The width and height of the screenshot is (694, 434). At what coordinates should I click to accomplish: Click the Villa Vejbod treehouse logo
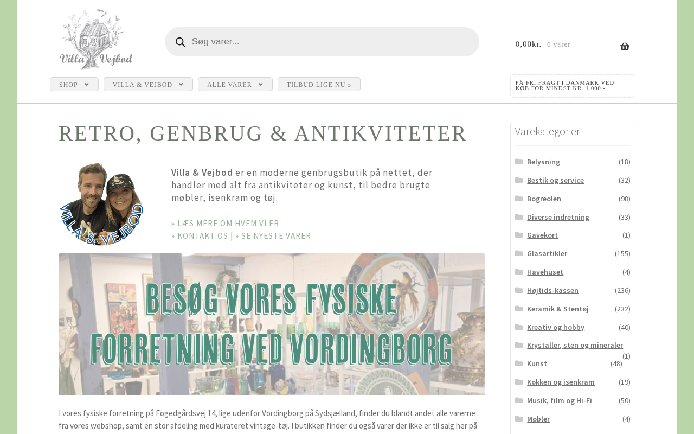click(96, 39)
